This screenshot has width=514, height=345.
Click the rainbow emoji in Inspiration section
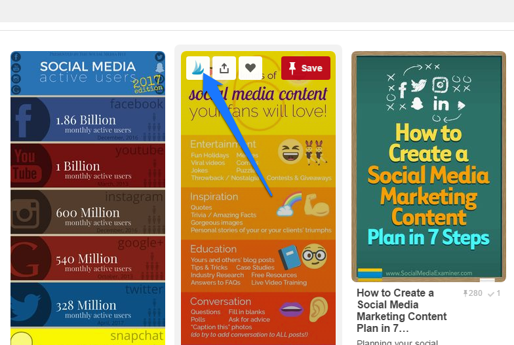288,204
